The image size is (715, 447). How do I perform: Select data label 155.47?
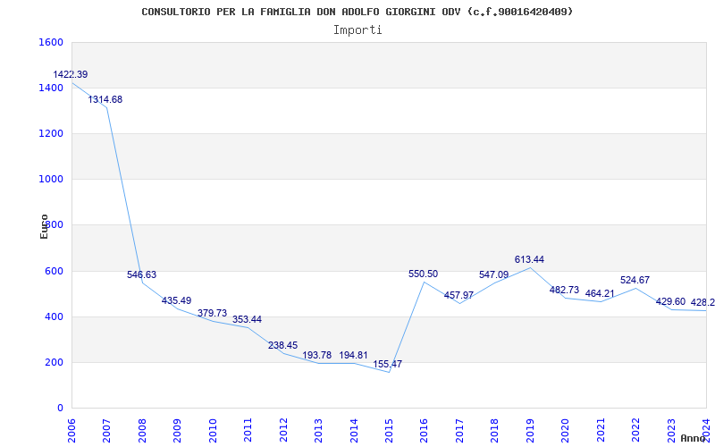coord(388,364)
